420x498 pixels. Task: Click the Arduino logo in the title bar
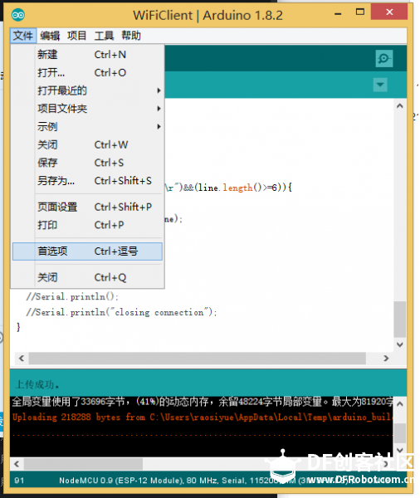pos(18,15)
